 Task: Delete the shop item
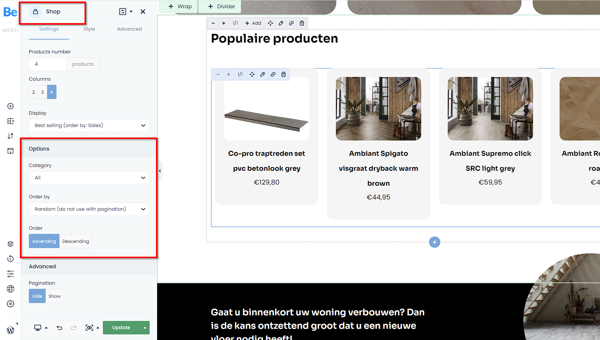[x=284, y=74]
